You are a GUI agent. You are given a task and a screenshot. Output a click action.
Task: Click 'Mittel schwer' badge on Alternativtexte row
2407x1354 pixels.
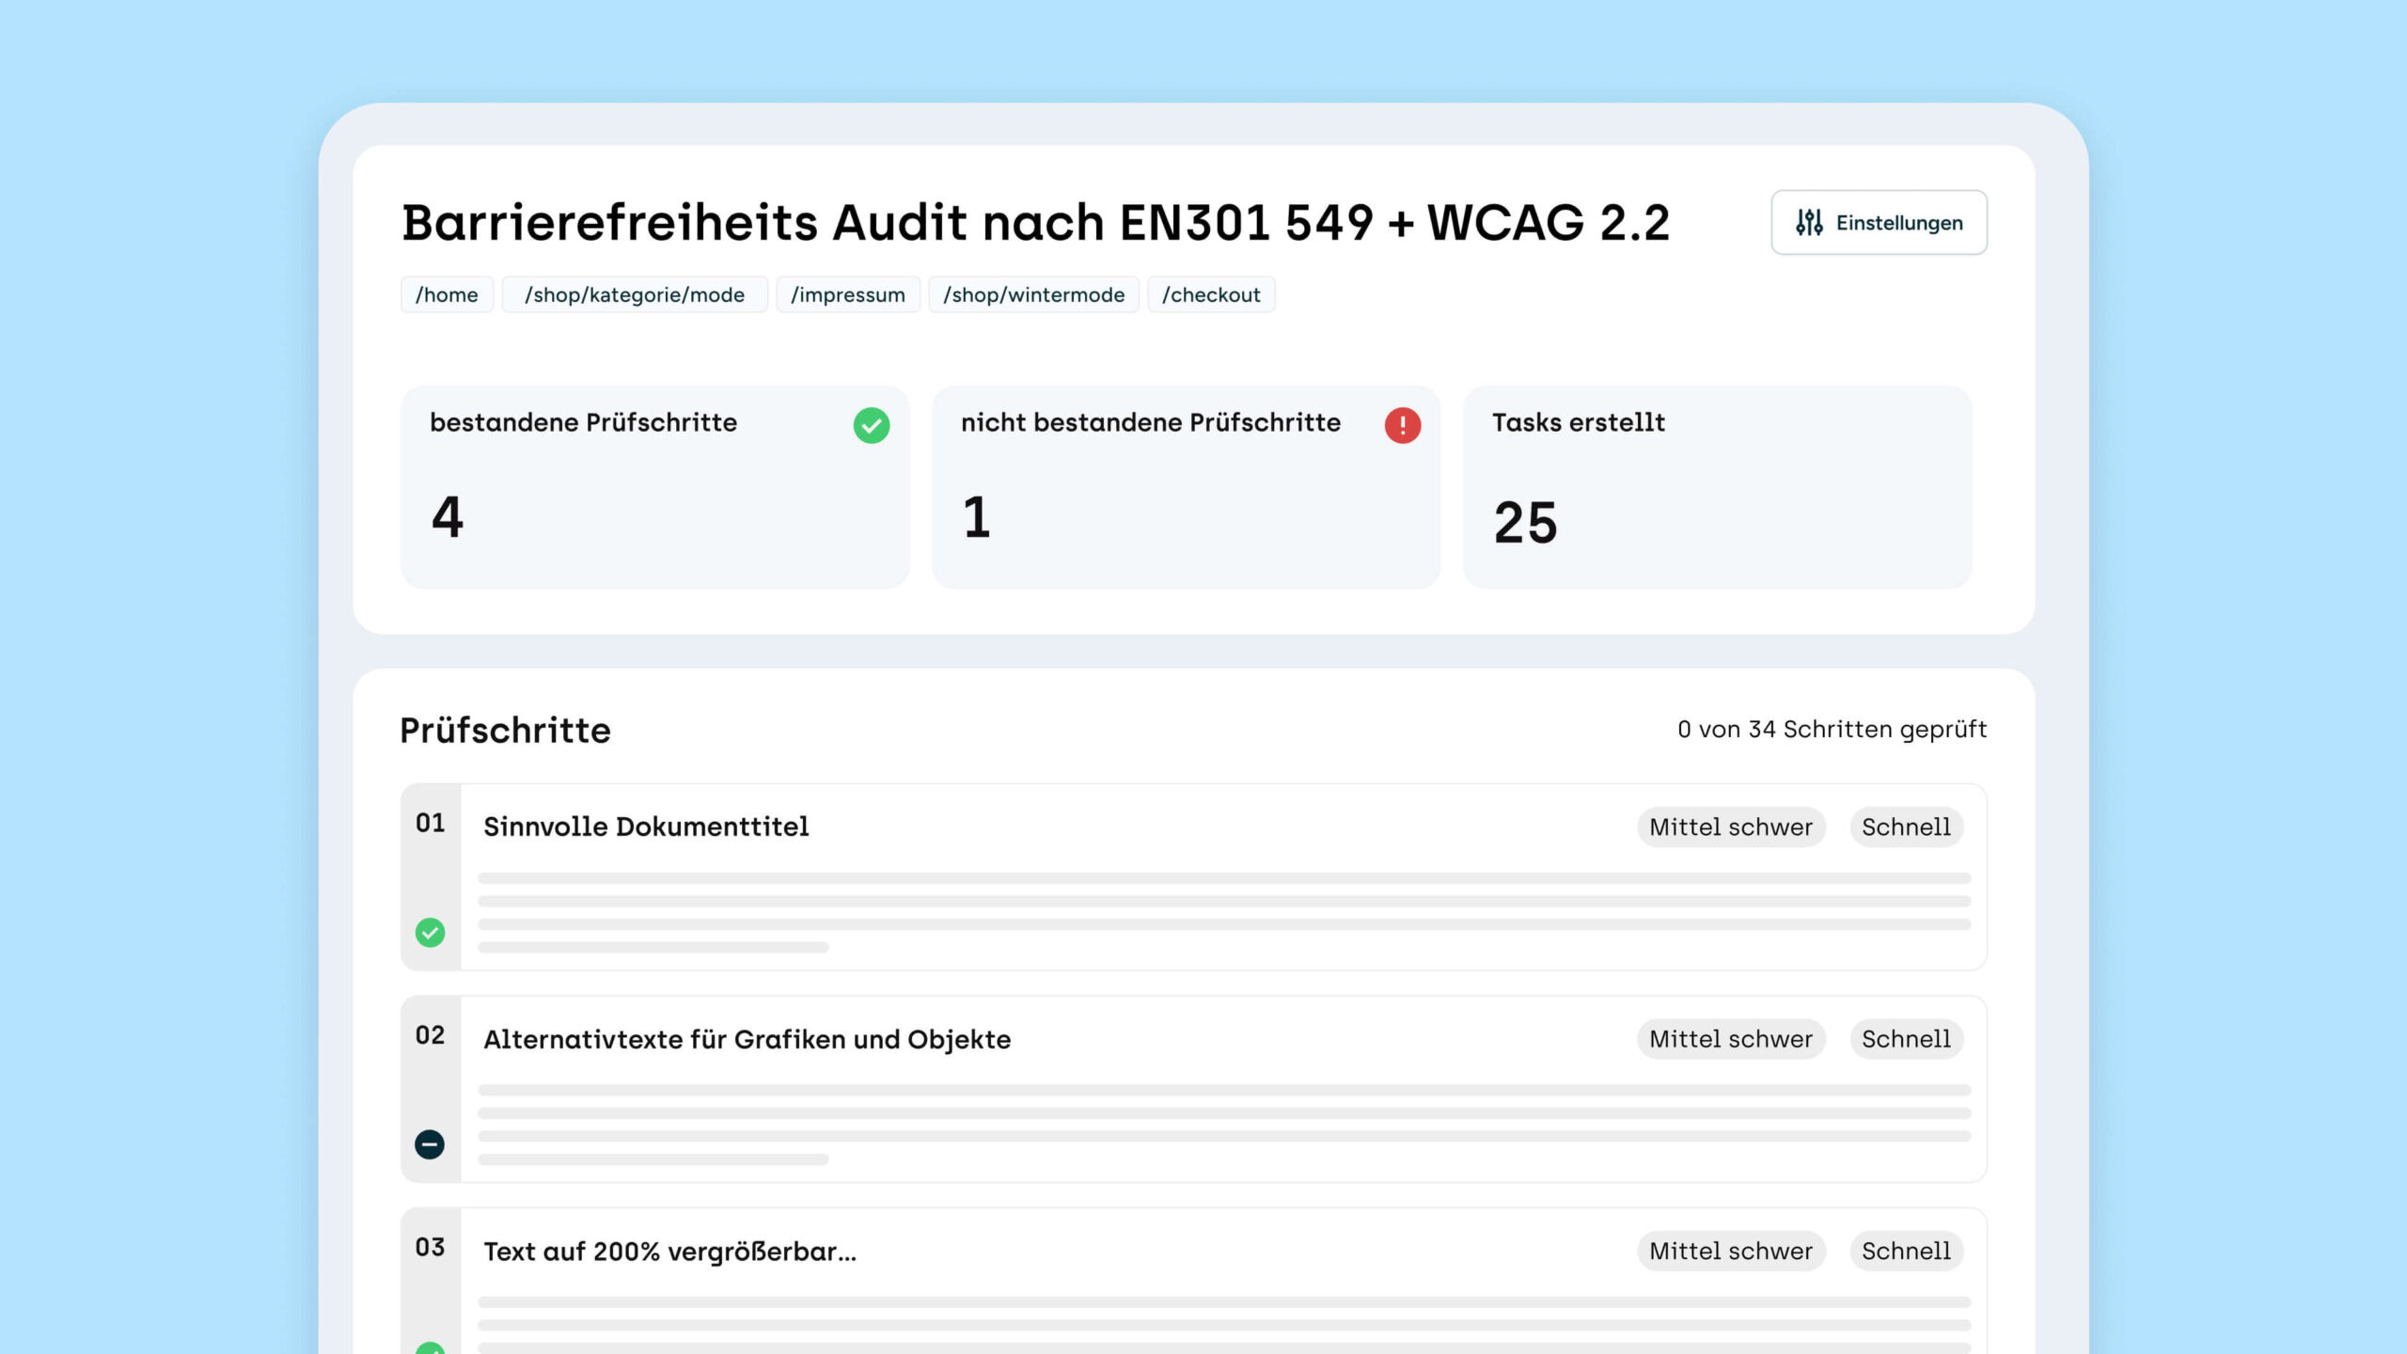(x=1731, y=1039)
